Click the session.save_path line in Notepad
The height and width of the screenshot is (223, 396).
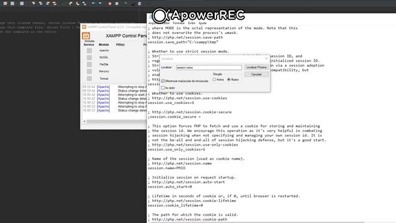pyautogui.click(x=183, y=42)
